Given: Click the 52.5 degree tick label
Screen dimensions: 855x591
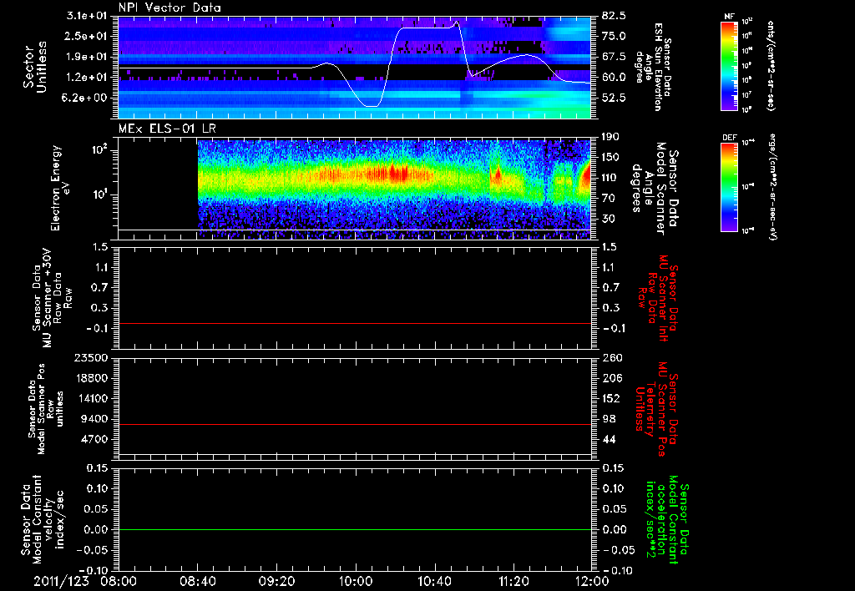Looking at the screenshot, I should (614, 98).
